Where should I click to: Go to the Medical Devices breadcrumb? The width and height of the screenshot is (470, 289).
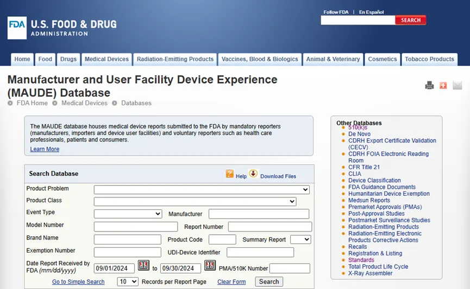84,103
